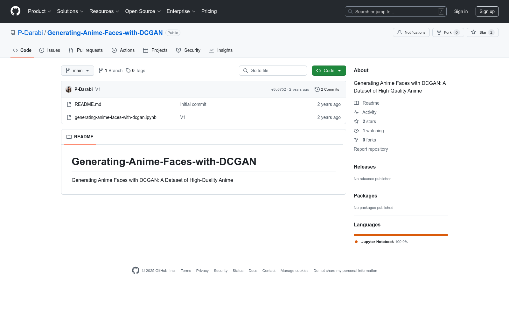Viewport: 509px width, 318px height.
Task: Click the GitHub logo in the footer
Action: pyautogui.click(x=136, y=271)
